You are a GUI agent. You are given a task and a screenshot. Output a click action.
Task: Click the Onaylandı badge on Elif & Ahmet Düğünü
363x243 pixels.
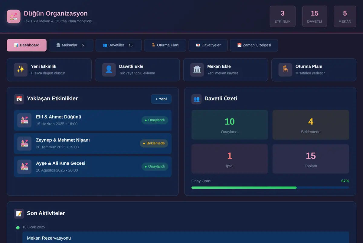point(155,120)
